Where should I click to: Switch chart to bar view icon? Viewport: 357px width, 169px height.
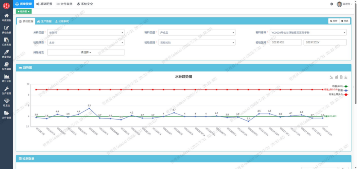336,77
